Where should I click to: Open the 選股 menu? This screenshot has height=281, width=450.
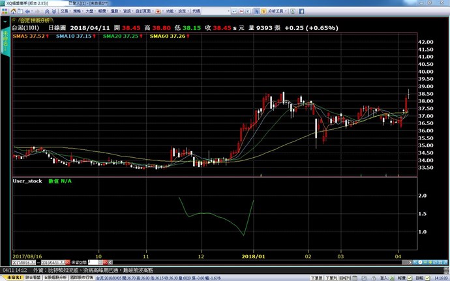[112, 11]
